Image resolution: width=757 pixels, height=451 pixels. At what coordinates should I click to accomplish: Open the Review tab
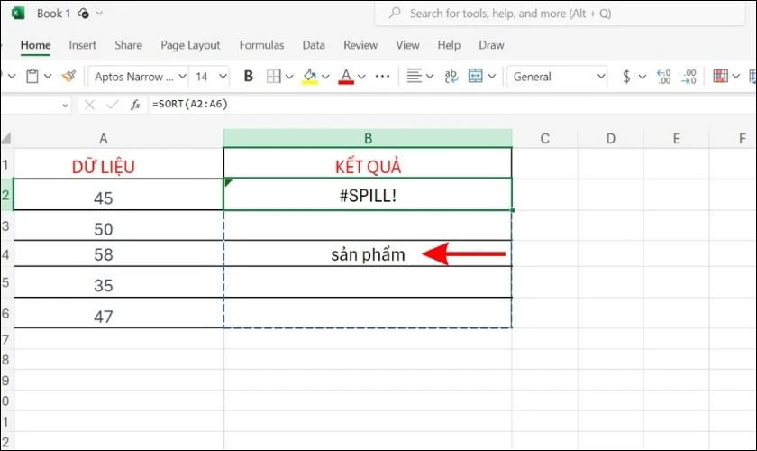click(x=360, y=45)
